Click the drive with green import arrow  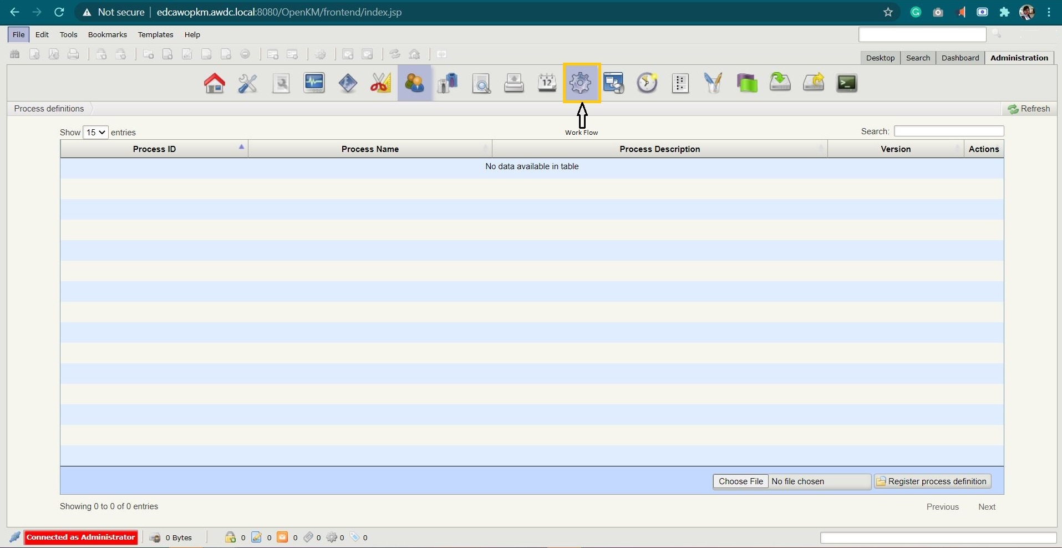(780, 83)
